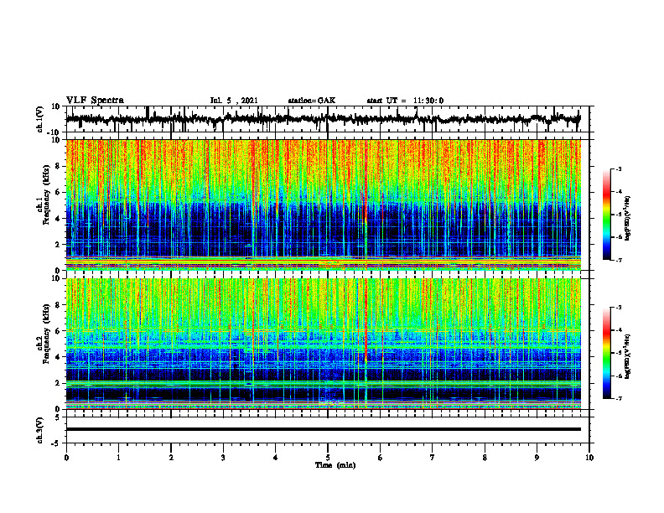Click the time axis tick label "10"

click(589, 458)
